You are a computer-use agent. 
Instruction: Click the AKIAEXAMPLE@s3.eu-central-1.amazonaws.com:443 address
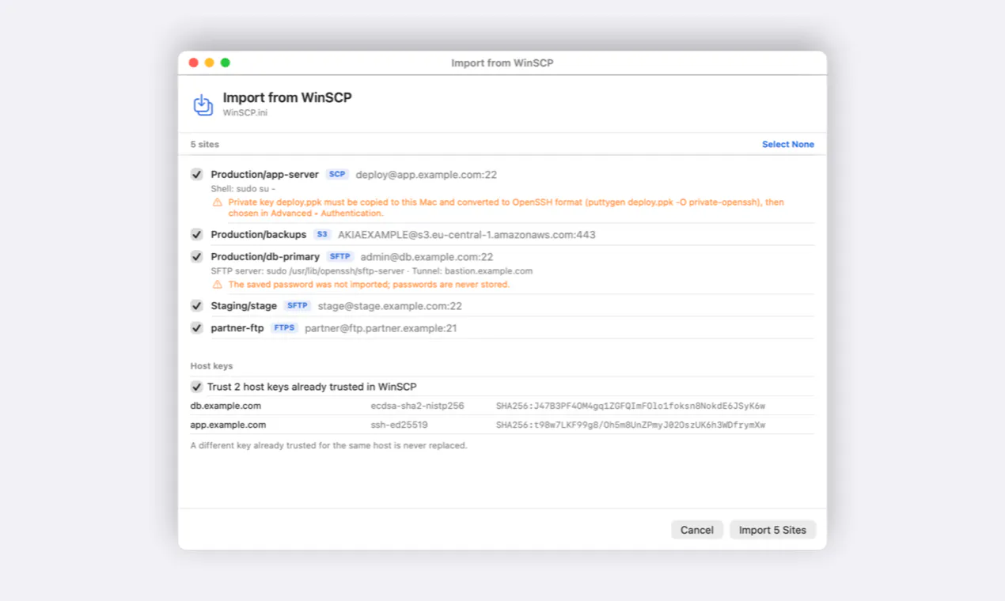467,235
